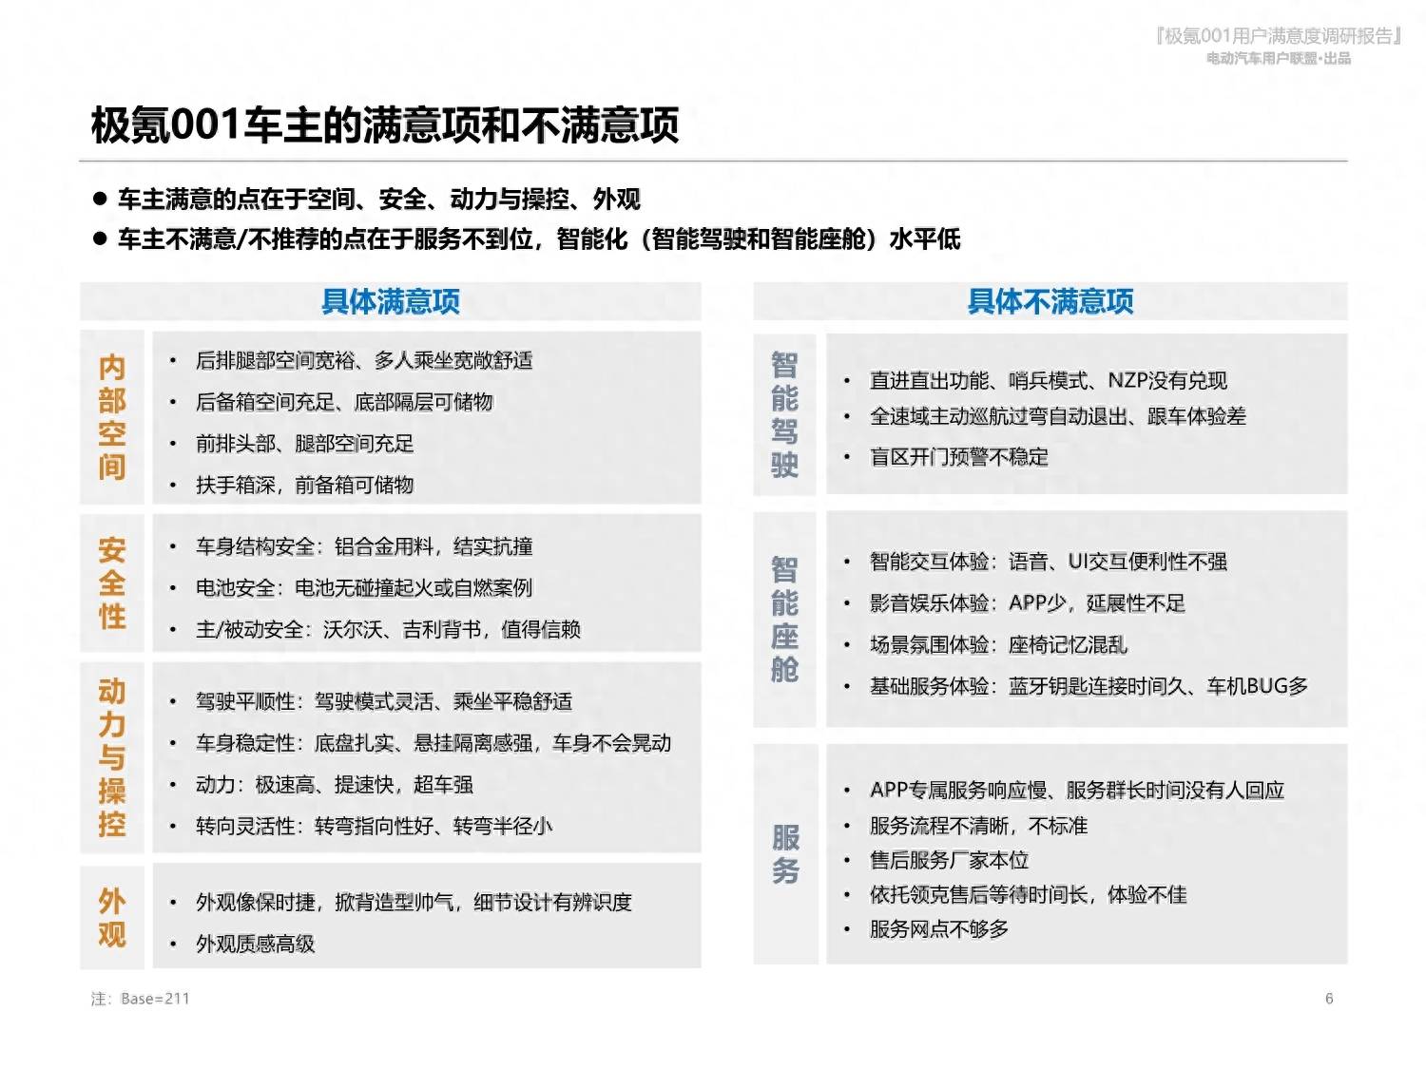The height and width of the screenshot is (1069, 1426).
Task: Click line 智能交互体验：语音、UI交互便利性不强
Action: pyautogui.click(x=1049, y=562)
